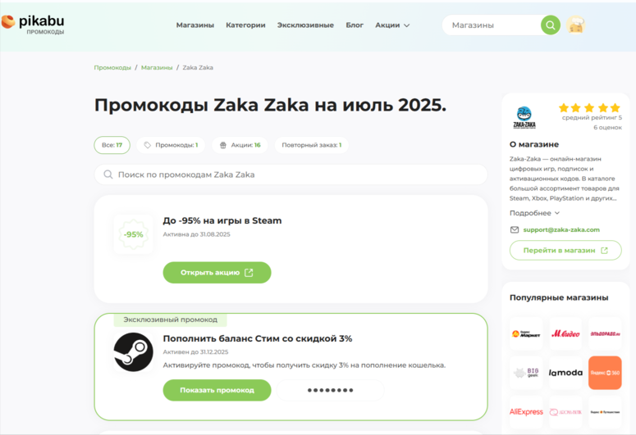Select the Все: 17 filter tab
This screenshot has height=435, width=636.
click(112, 145)
